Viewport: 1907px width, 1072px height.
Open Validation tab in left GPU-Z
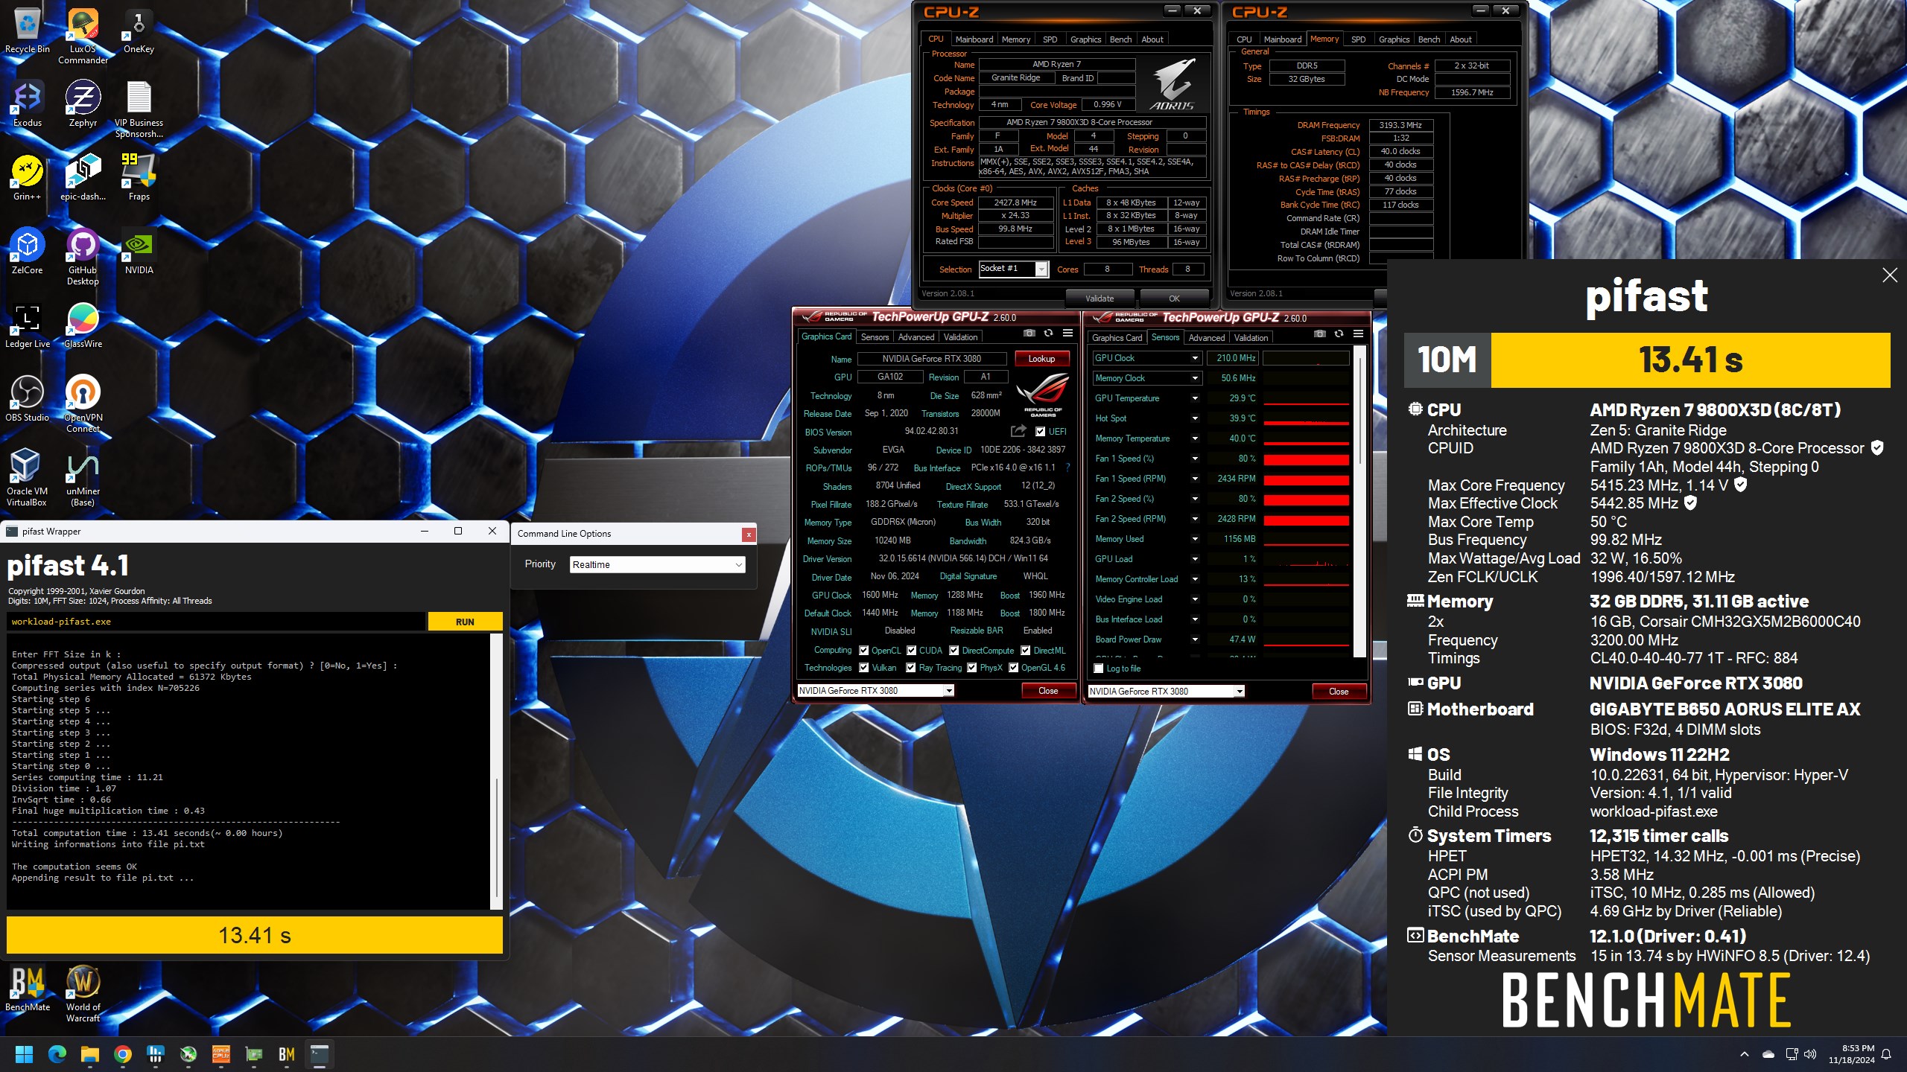pyautogui.click(x=960, y=337)
